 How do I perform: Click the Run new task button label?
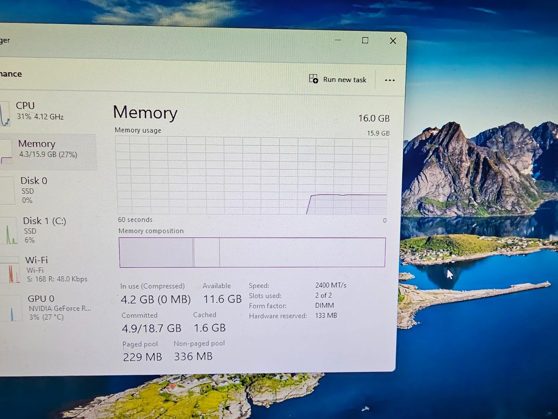(345, 80)
